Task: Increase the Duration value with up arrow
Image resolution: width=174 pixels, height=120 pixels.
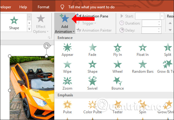Action: [159, 22]
